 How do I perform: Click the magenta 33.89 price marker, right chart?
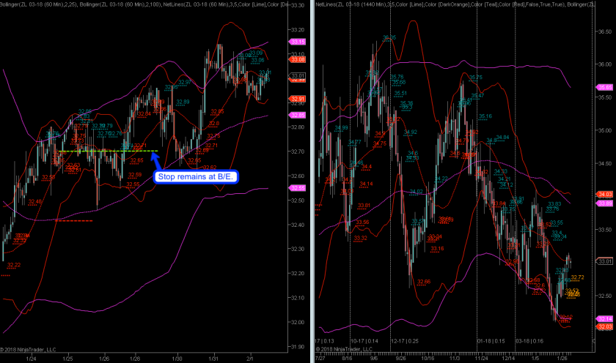605,203
